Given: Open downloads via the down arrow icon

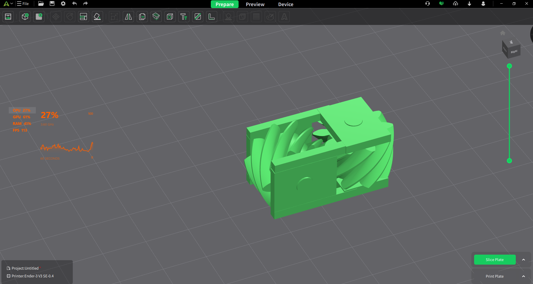Looking at the screenshot, I should tap(469, 4).
